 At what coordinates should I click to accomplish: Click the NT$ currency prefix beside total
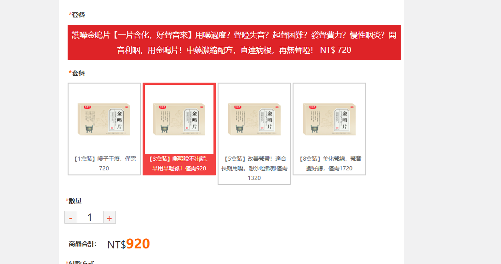point(116,245)
